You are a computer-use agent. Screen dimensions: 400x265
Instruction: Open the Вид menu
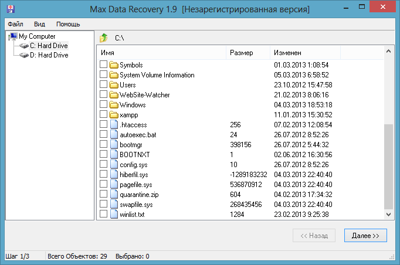(x=39, y=24)
